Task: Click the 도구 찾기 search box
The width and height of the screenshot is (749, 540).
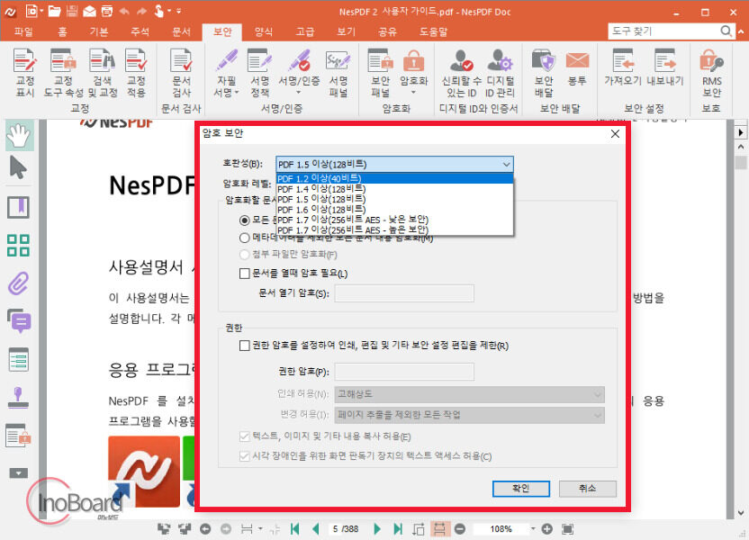Action: tap(672, 31)
